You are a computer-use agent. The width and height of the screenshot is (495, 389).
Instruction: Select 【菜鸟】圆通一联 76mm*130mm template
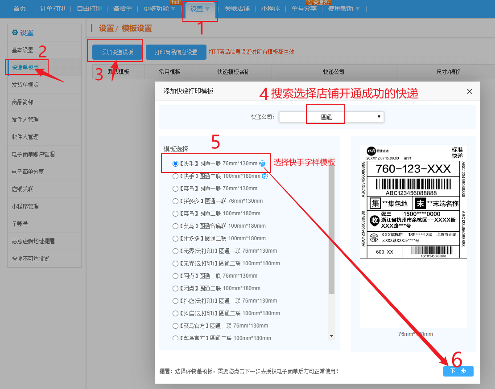click(x=175, y=188)
